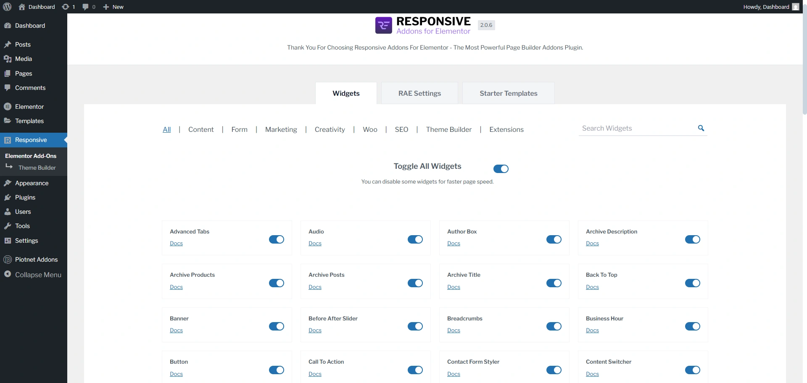Click the Pages icon in sidebar
The height and width of the screenshot is (383, 807).
pos(8,73)
